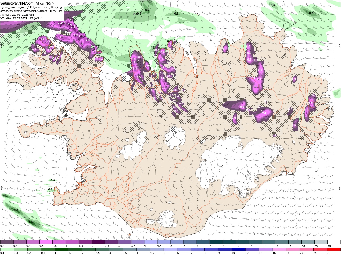Select the snow-row swatch between 0.8 and 1
341x255 pixels.
pos(59,242)
